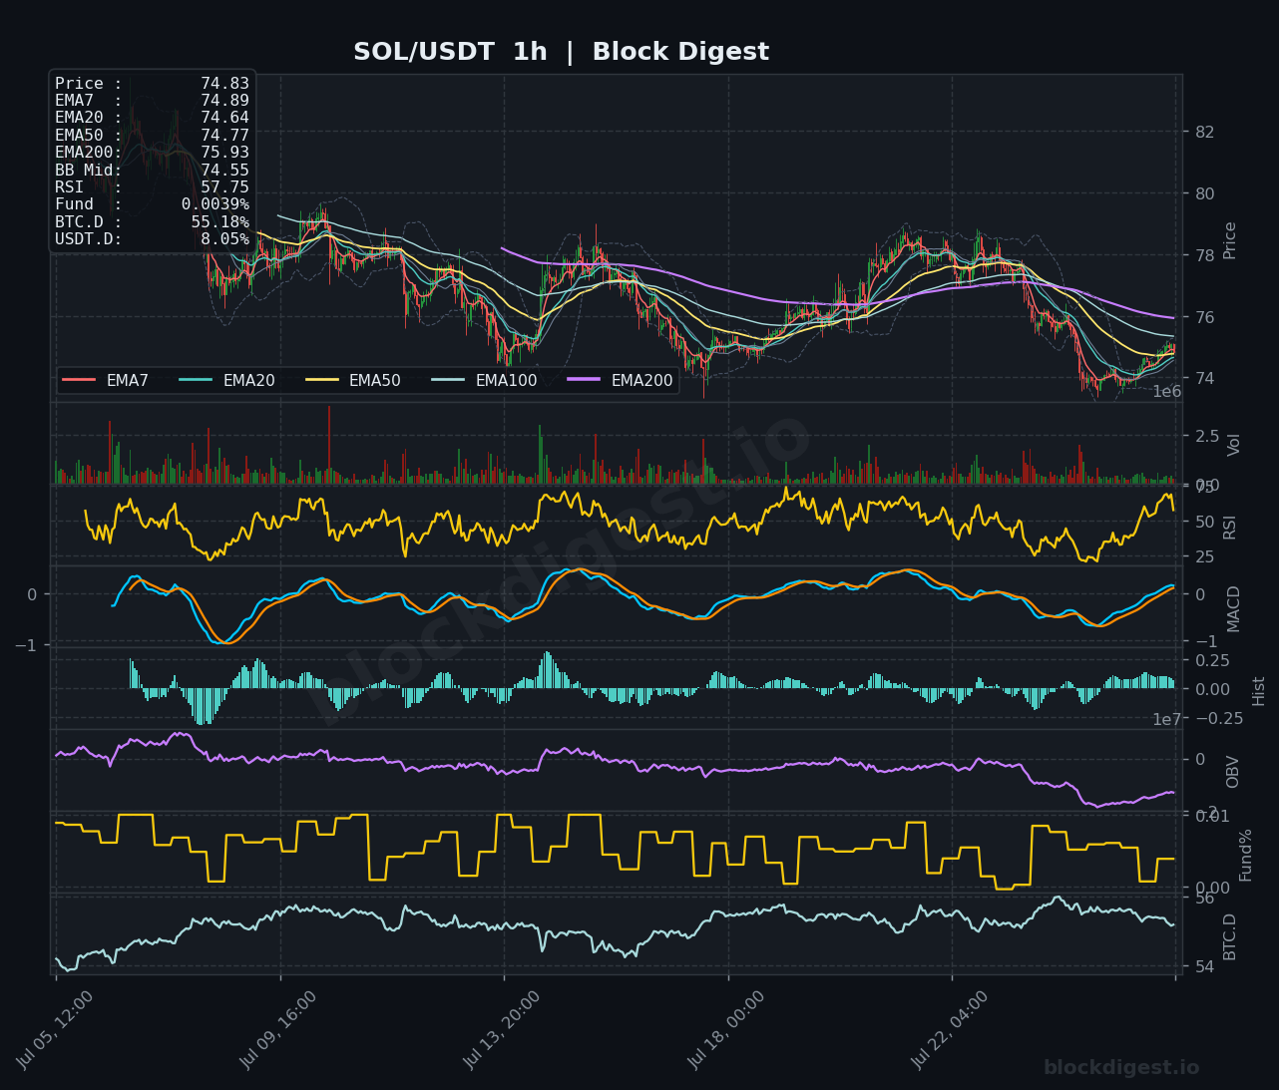Click the EMA100 legend label
The width and height of the screenshot is (1279, 1090).
(x=506, y=381)
